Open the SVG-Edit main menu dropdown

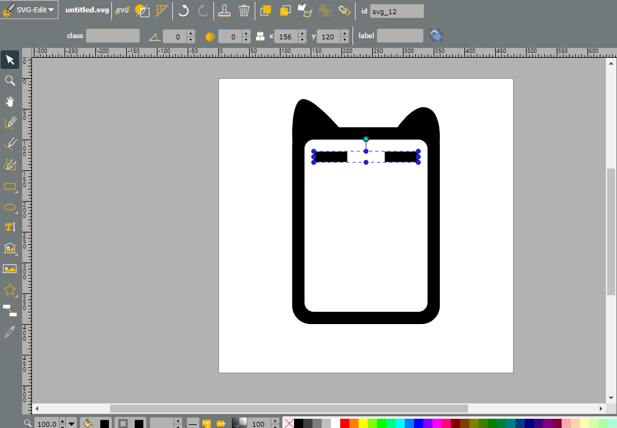30,10
